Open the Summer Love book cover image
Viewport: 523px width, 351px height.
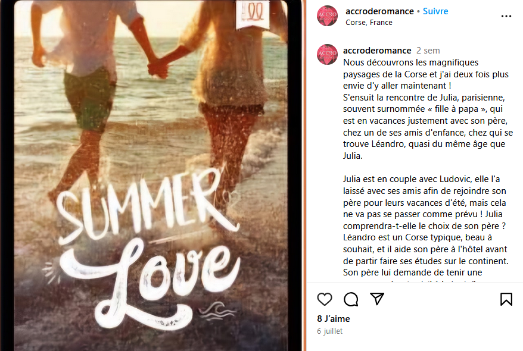[151, 175]
